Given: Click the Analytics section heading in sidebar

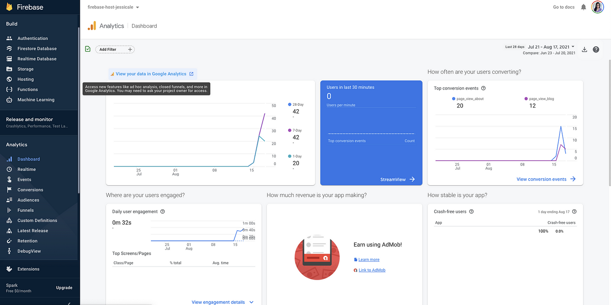Looking at the screenshot, I should click(x=17, y=145).
